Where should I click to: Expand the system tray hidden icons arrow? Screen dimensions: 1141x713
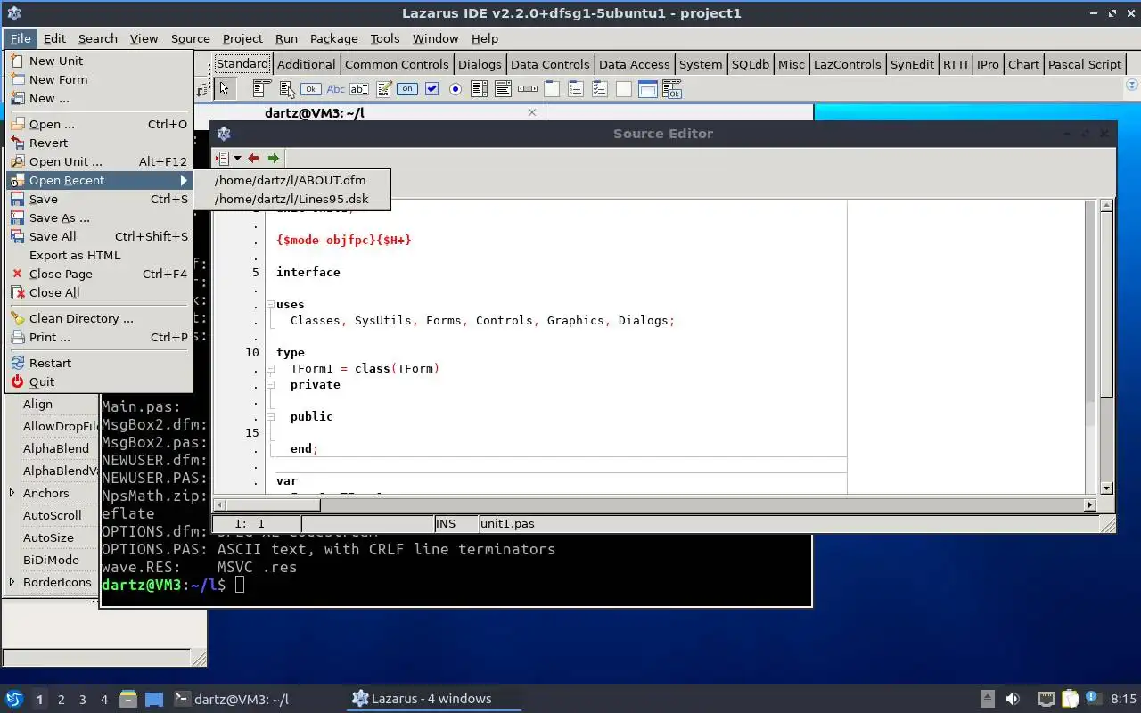coord(988,699)
